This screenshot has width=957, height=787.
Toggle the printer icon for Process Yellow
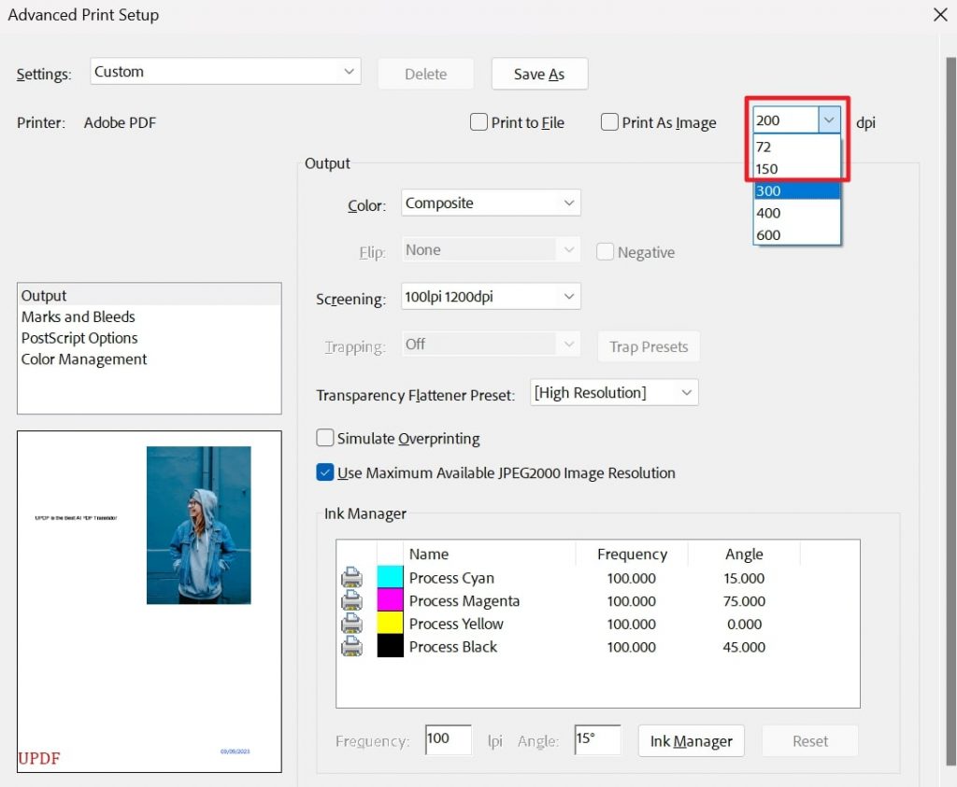(x=351, y=624)
